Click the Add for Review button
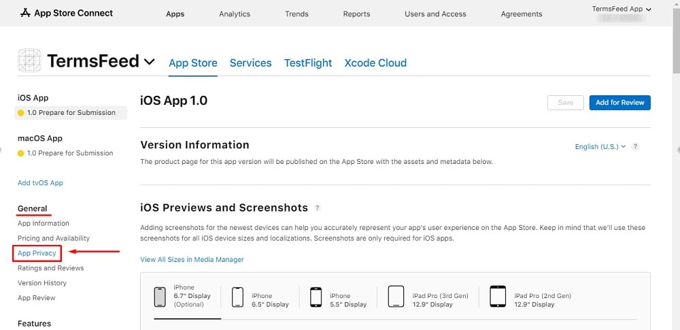Image resolution: width=680 pixels, height=330 pixels. pos(619,103)
